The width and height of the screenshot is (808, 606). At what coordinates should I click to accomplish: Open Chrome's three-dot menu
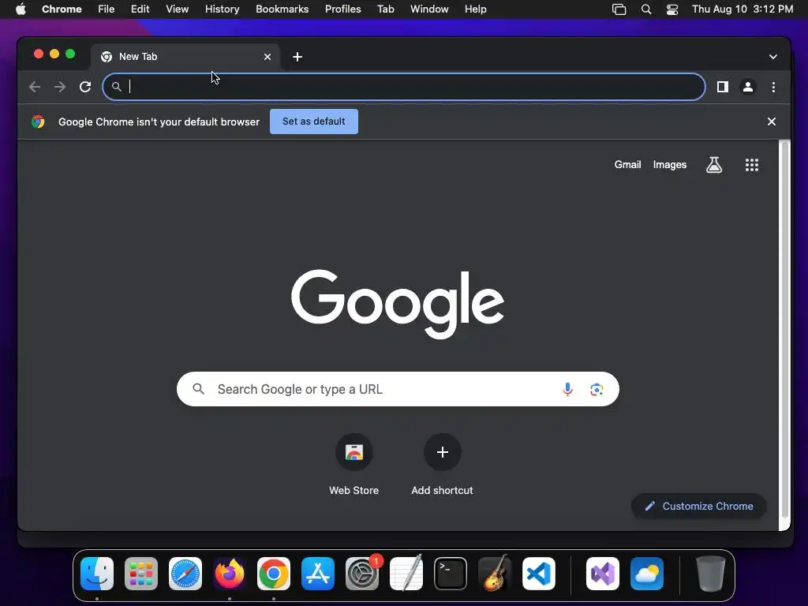773,87
